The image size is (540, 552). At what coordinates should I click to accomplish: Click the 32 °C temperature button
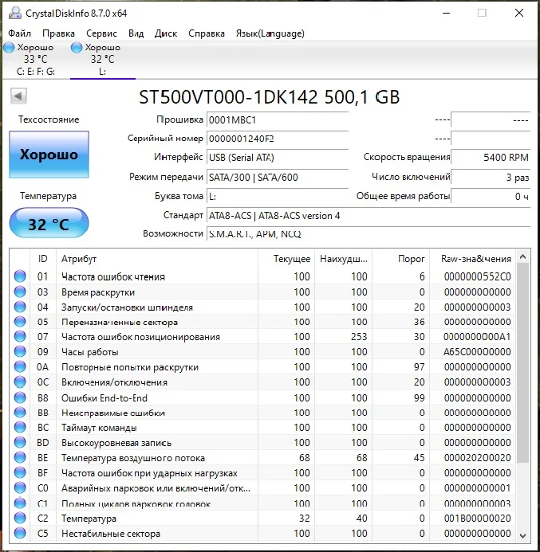coord(49,223)
